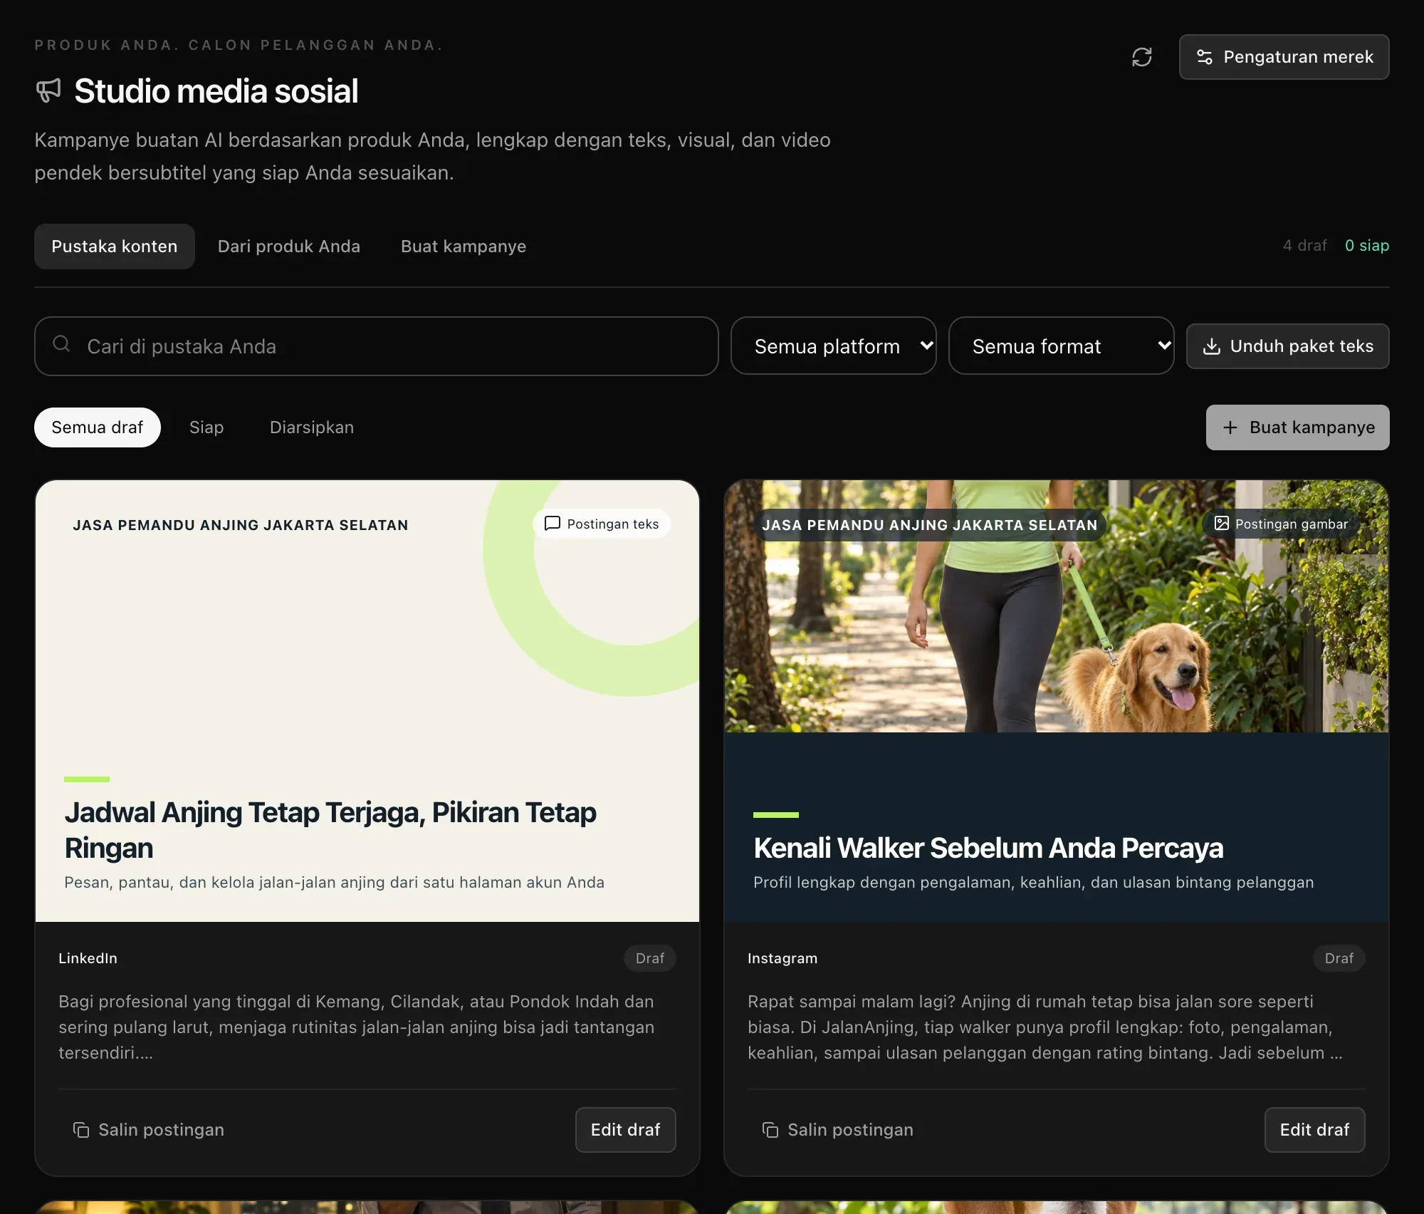Copy Instagram post with Salin postingan
1424x1214 pixels.
point(838,1130)
